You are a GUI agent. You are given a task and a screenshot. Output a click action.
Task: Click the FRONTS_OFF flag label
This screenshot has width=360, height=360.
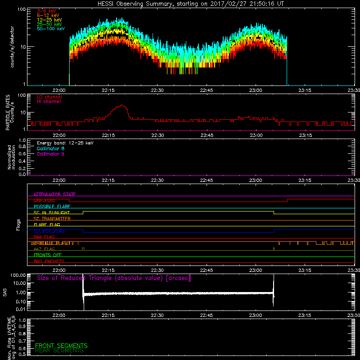[x=48, y=255]
